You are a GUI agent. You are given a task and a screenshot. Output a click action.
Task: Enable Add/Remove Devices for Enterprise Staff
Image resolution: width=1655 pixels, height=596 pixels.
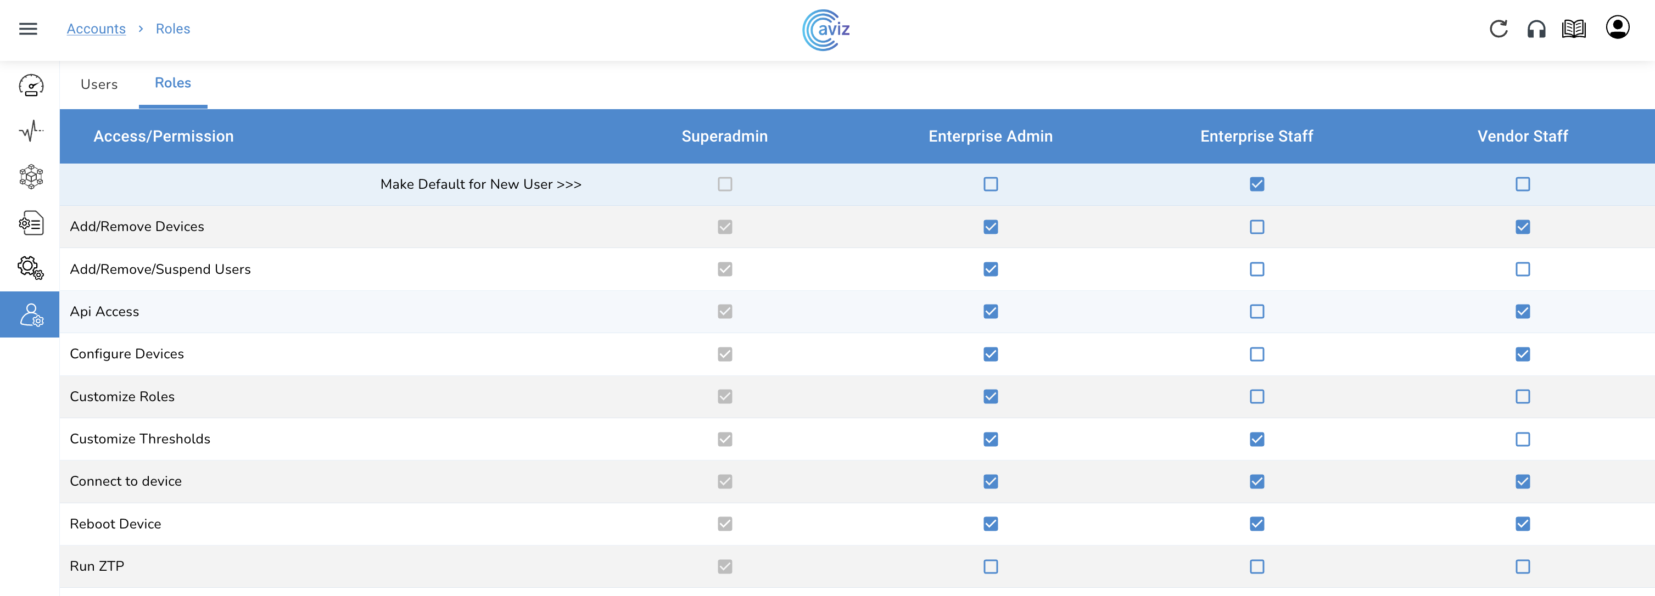point(1257,227)
